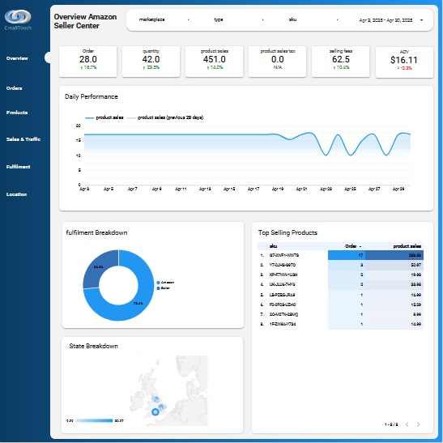The image size is (443, 443).
Task: Select table row numbered 6 sku
Action: 283,305
